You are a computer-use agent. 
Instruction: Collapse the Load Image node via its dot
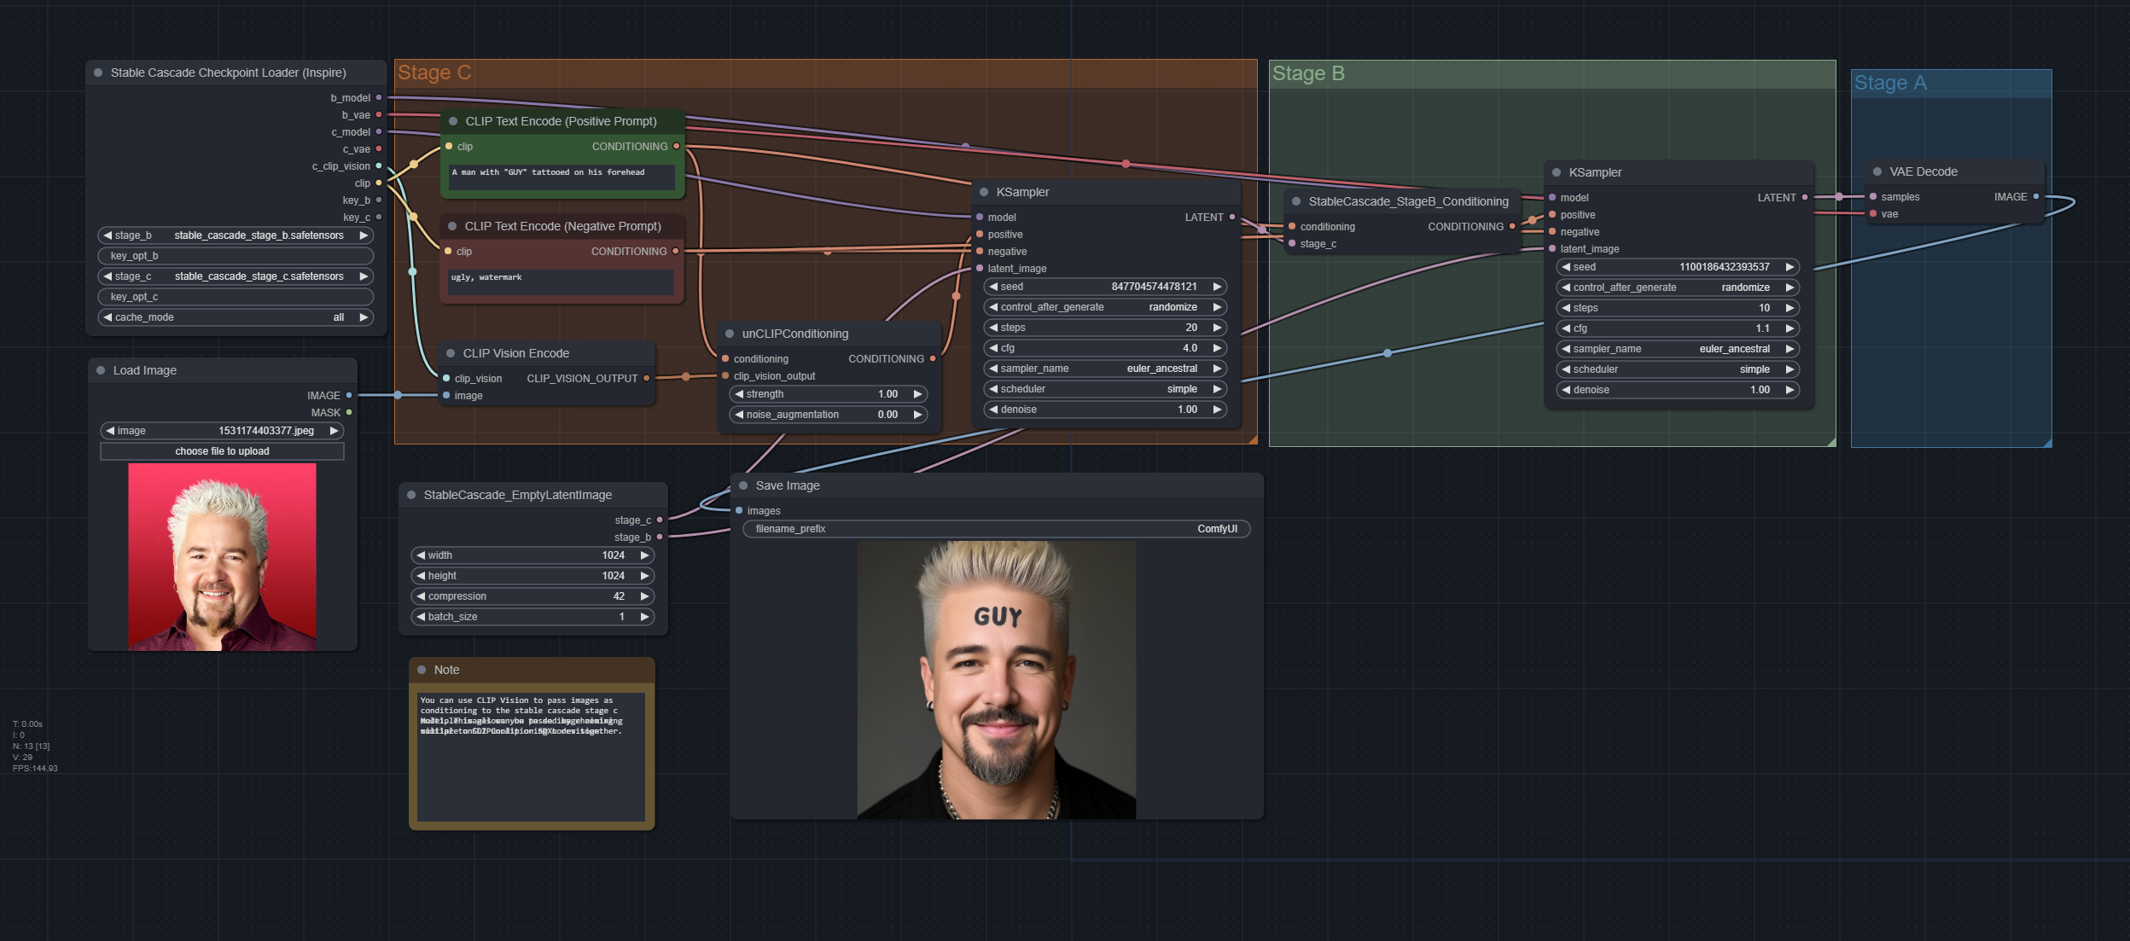point(101,370)
